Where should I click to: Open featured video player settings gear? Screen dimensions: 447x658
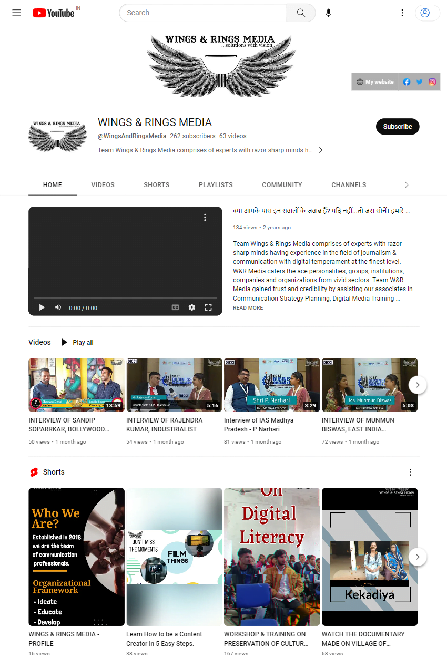point(192,307)
